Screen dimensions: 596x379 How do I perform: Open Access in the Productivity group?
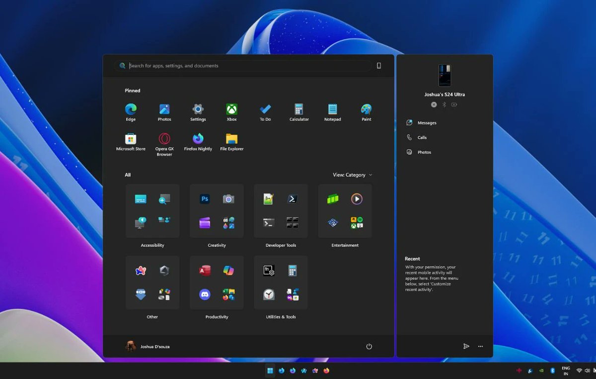pos(205,271)
